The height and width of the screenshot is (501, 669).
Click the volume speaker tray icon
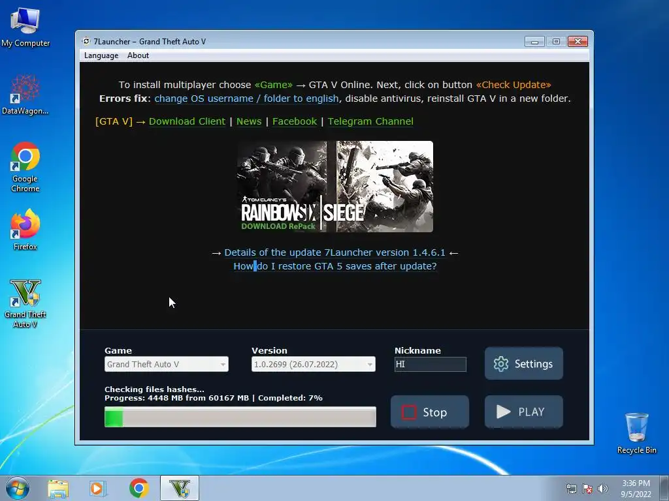pos(602,489)
